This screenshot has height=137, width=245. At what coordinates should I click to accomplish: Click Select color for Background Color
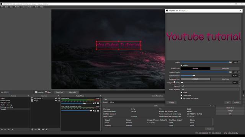(225, 79)
